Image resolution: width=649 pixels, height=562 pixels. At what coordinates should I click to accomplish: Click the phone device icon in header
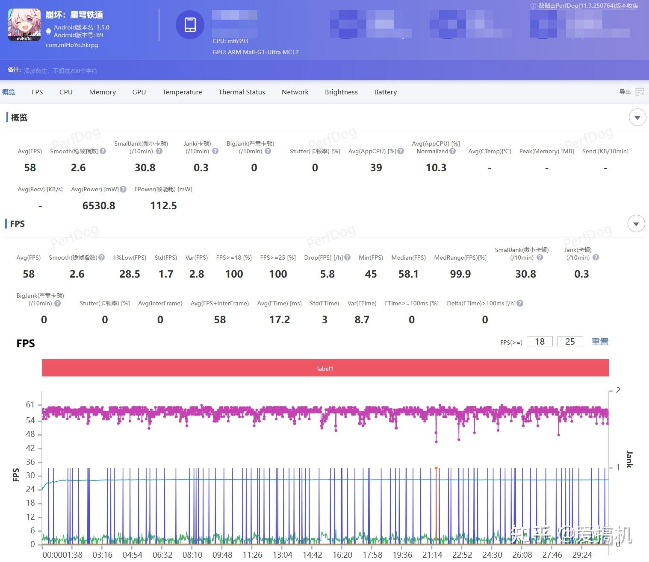190,25
